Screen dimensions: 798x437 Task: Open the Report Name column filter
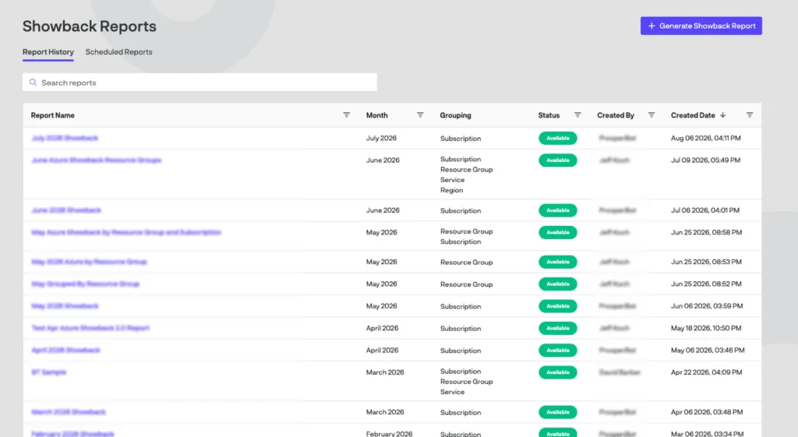pyautogui.click(x=346, y=115)
